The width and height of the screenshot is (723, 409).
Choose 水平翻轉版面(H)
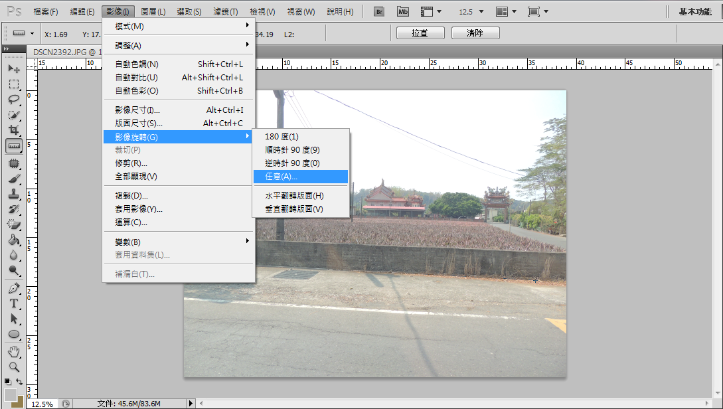301,195
